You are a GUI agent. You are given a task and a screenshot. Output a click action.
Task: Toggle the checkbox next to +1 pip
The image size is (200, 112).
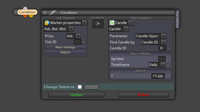click(167, 76)
